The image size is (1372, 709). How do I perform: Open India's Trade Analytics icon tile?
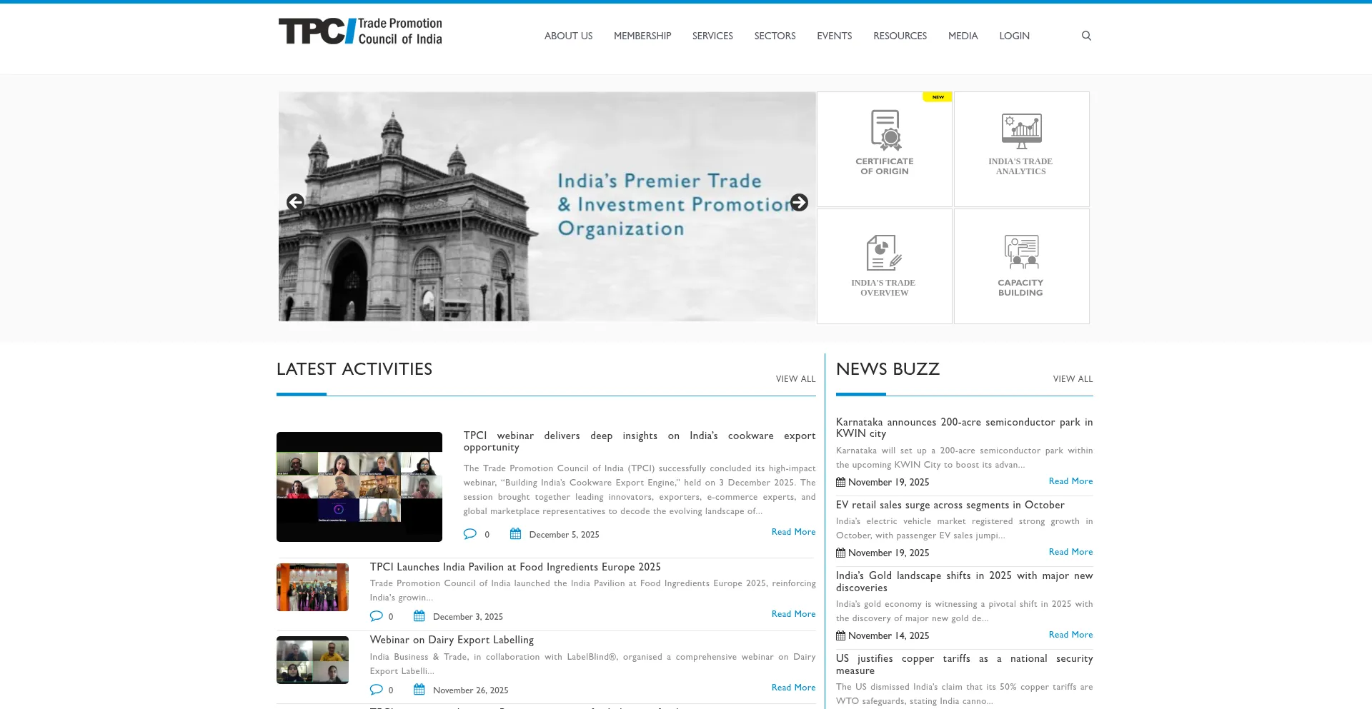click(1021, 149)
